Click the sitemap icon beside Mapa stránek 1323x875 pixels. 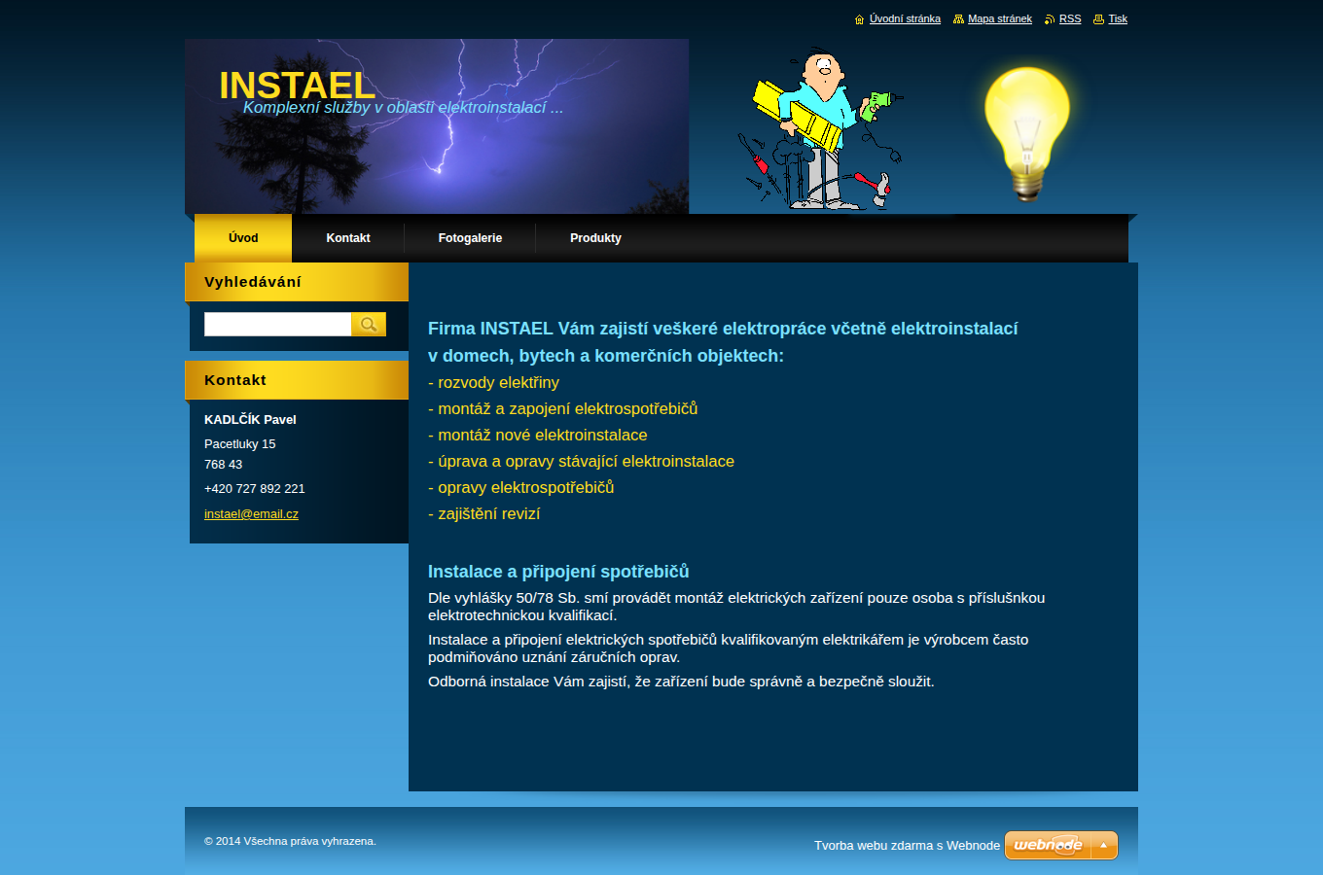[958, 19]
